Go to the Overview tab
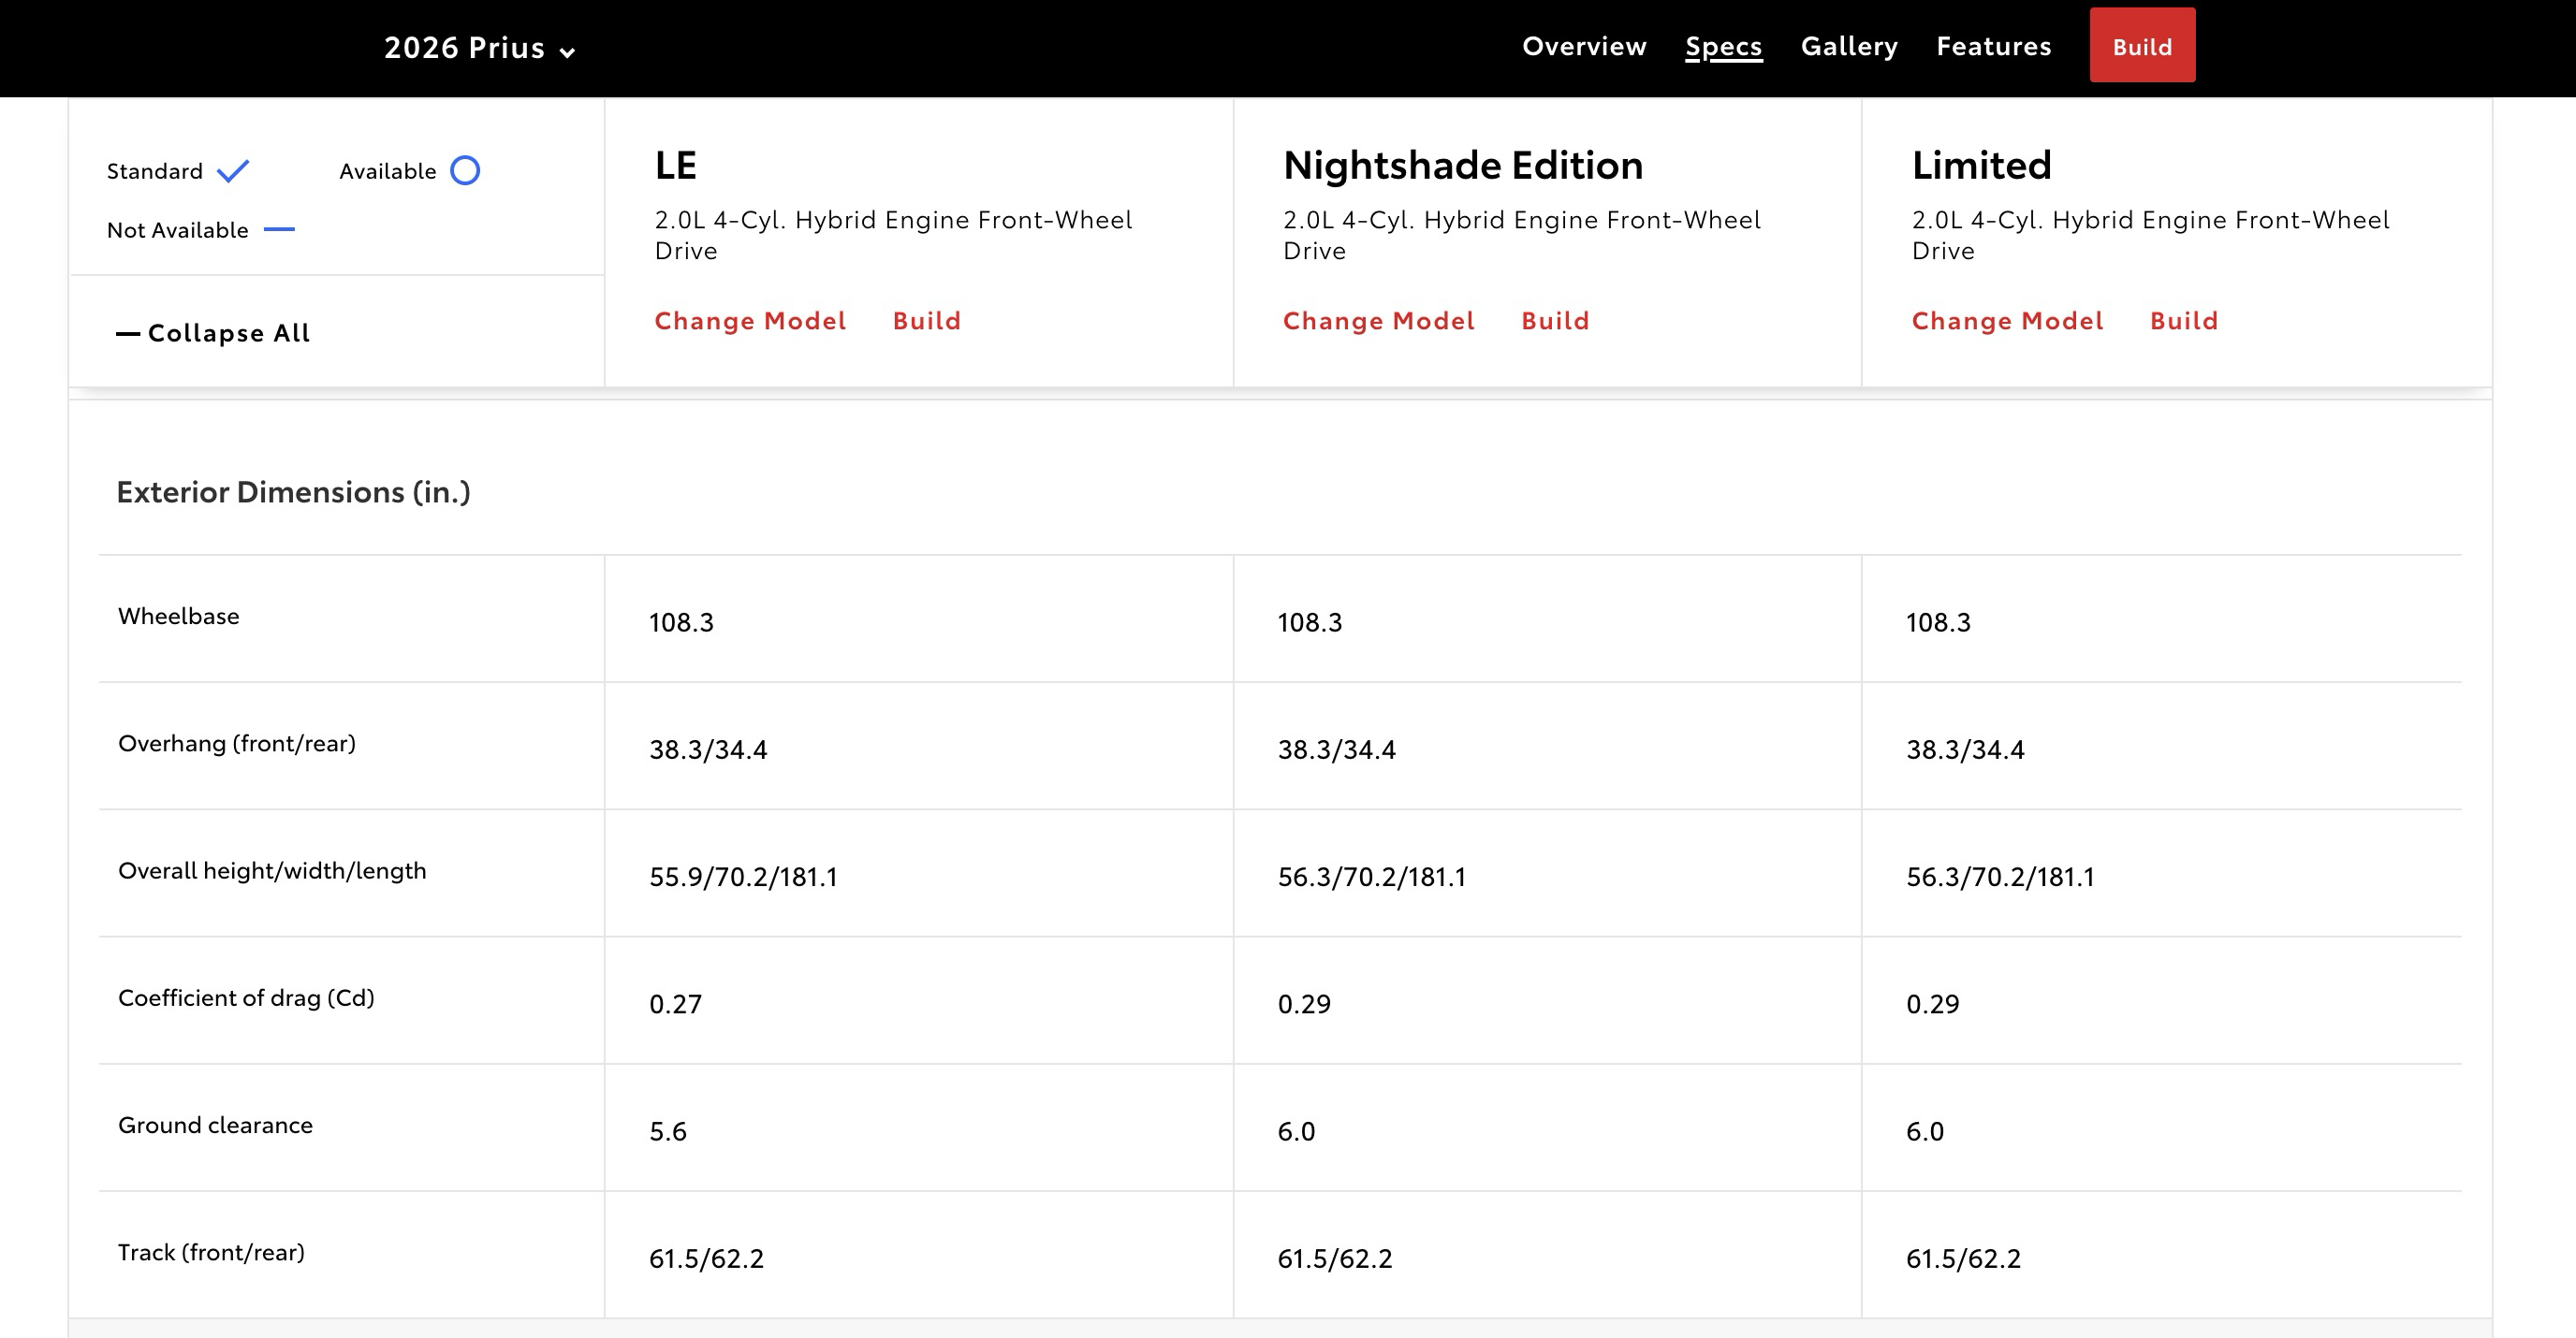 (1583, 46)
